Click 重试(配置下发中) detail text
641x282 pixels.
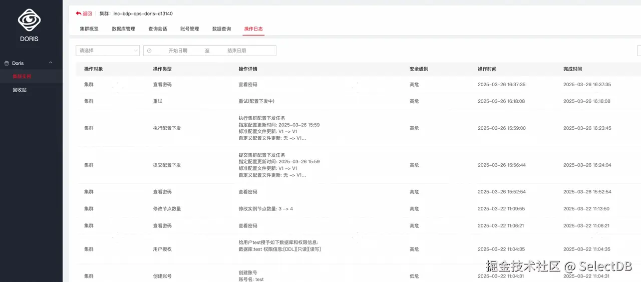(256, 101)
